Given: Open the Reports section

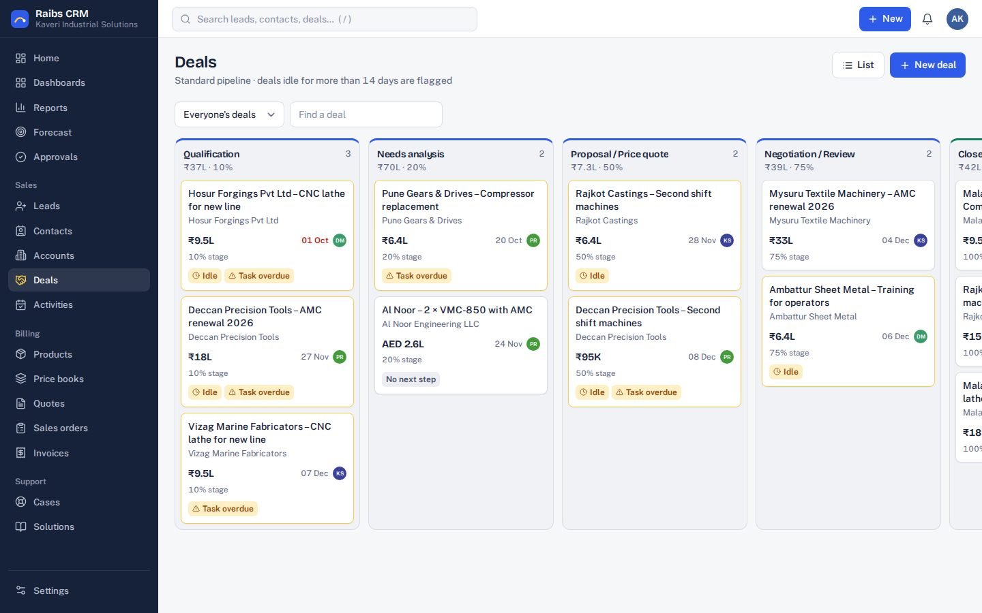Looking at the screenshot, I should pos(79,108).
